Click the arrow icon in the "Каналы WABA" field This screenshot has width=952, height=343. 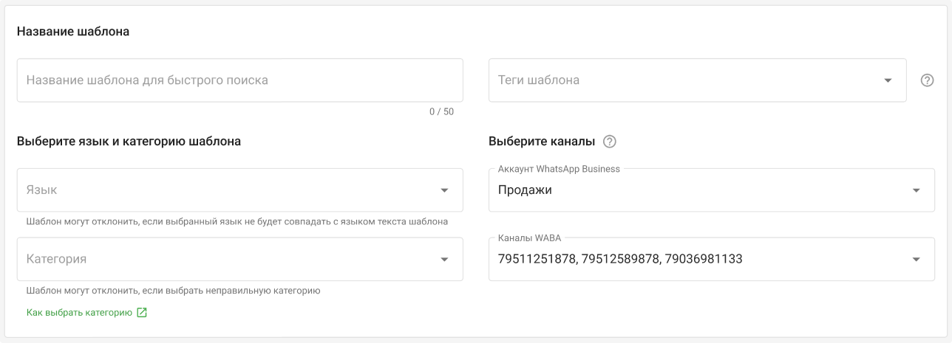tap(917, 260)
